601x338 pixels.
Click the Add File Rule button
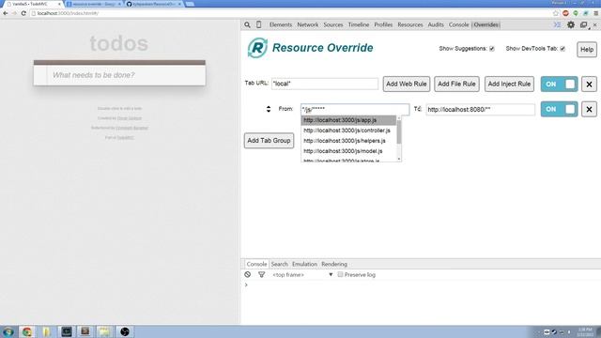pos(456,84)
